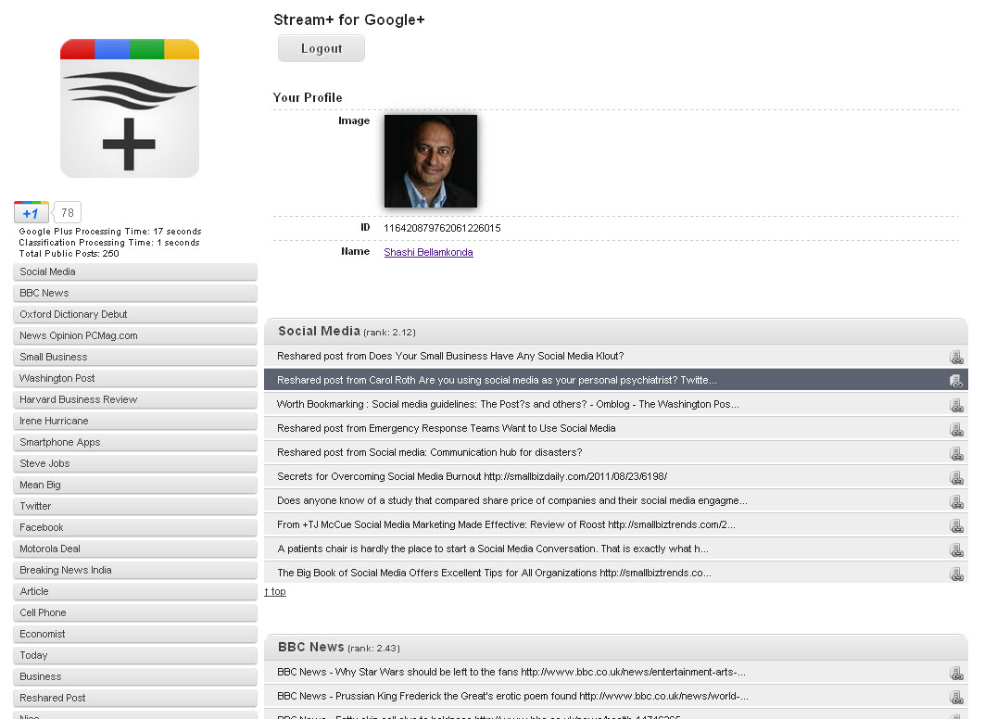Click the profile image thumbnail
Image resolution: width=984 pixels, height=719 pixels.
pyautogui.click(x=430, y=160)
